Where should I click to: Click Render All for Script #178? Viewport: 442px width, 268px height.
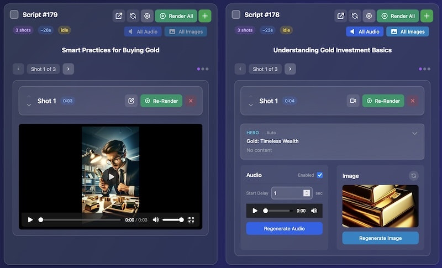[x=398, y=16]
